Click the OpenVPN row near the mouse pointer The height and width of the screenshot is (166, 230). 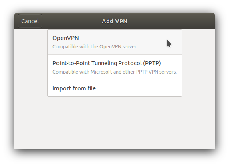(161, 42)
